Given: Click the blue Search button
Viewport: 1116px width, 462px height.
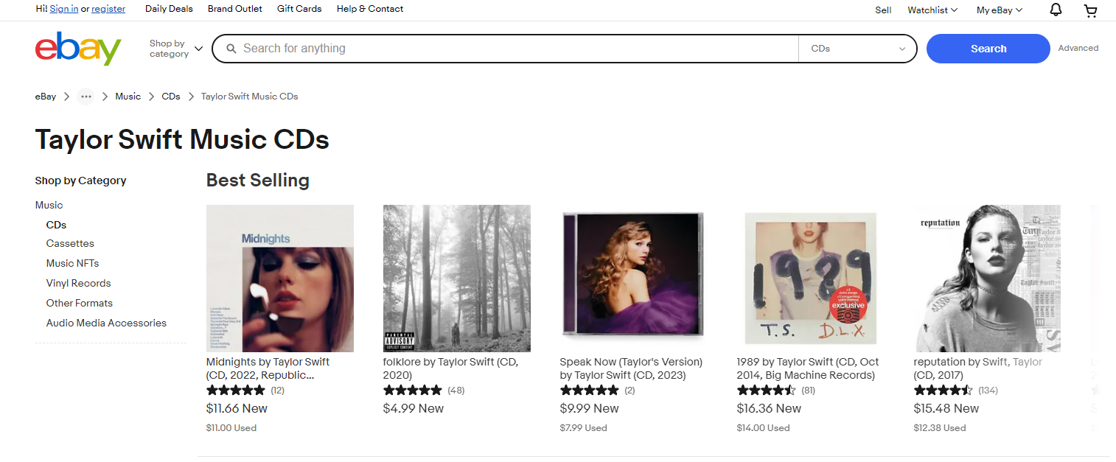Looking at the screenshot, I should pyautogui.click(x=988, y=49).
